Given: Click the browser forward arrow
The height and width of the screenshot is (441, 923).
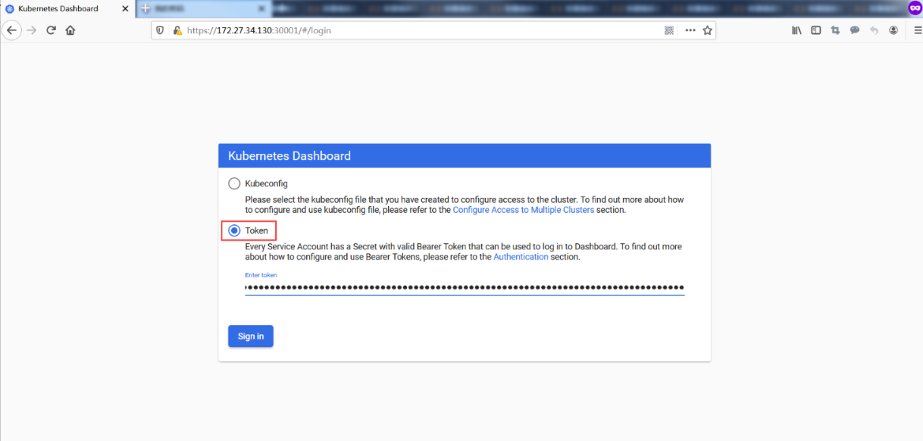Looking at the screenshot, I should (x=31, y=30).
